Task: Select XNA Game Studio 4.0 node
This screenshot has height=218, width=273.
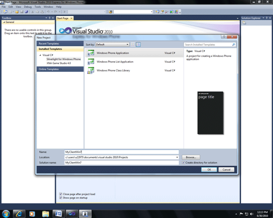Action: [x=59, y=63]
